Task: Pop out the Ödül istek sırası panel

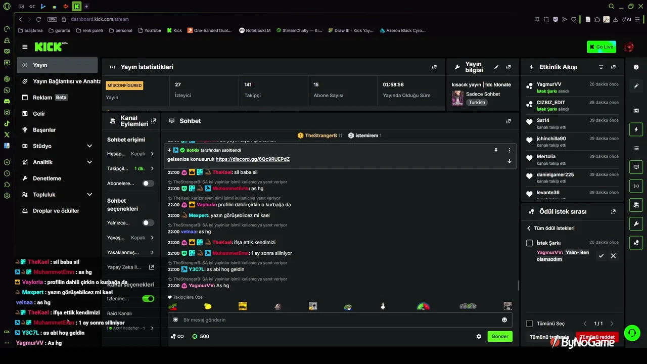Action: [613, 212]
